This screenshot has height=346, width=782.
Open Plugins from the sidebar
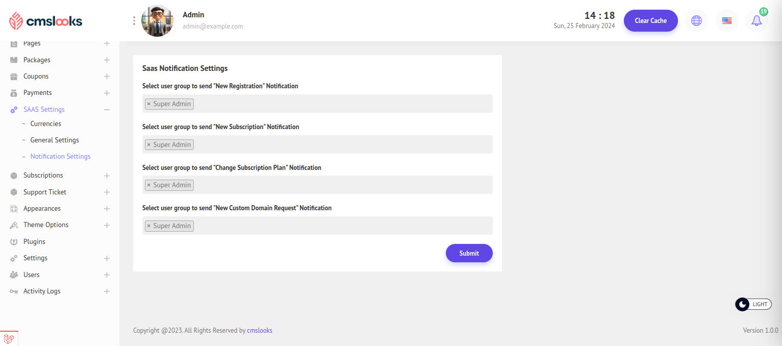[x=34, y=241]
